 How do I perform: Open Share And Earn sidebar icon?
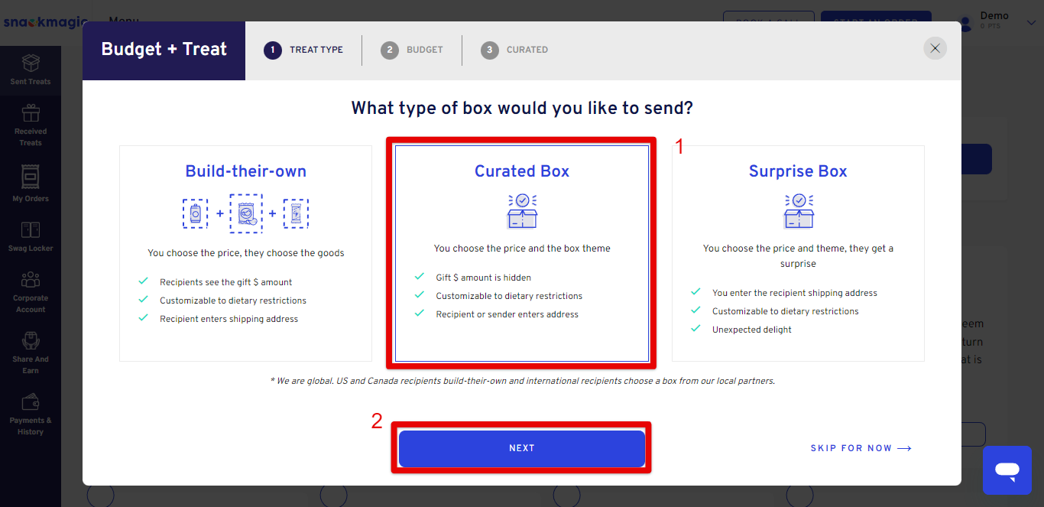coord(31,341)
